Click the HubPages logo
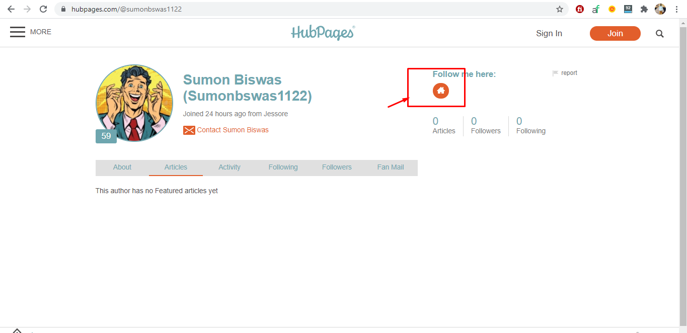 [323, 33]
